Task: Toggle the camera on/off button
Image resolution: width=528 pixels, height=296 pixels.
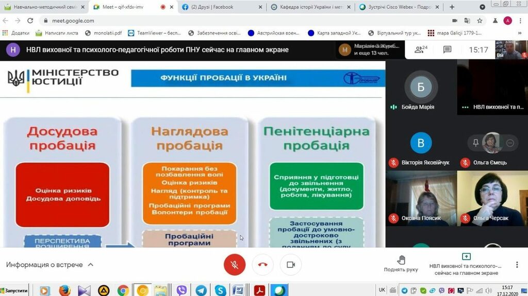Action: (x=290, y=265)
